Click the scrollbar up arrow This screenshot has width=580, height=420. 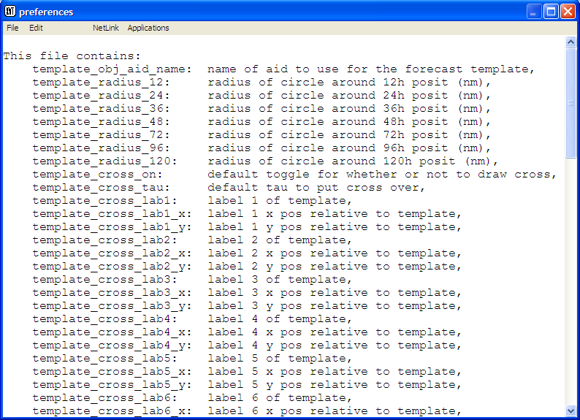click(571, 42)
